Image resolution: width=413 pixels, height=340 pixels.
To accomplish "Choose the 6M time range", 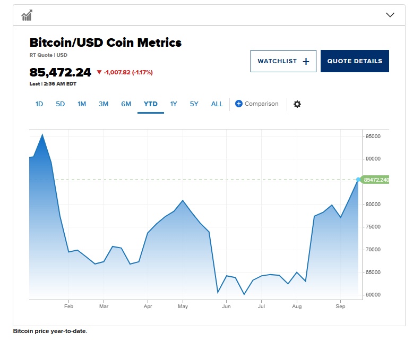I will coord(126,104).
